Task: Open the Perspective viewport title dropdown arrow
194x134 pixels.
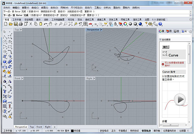Action: [101, 30]
